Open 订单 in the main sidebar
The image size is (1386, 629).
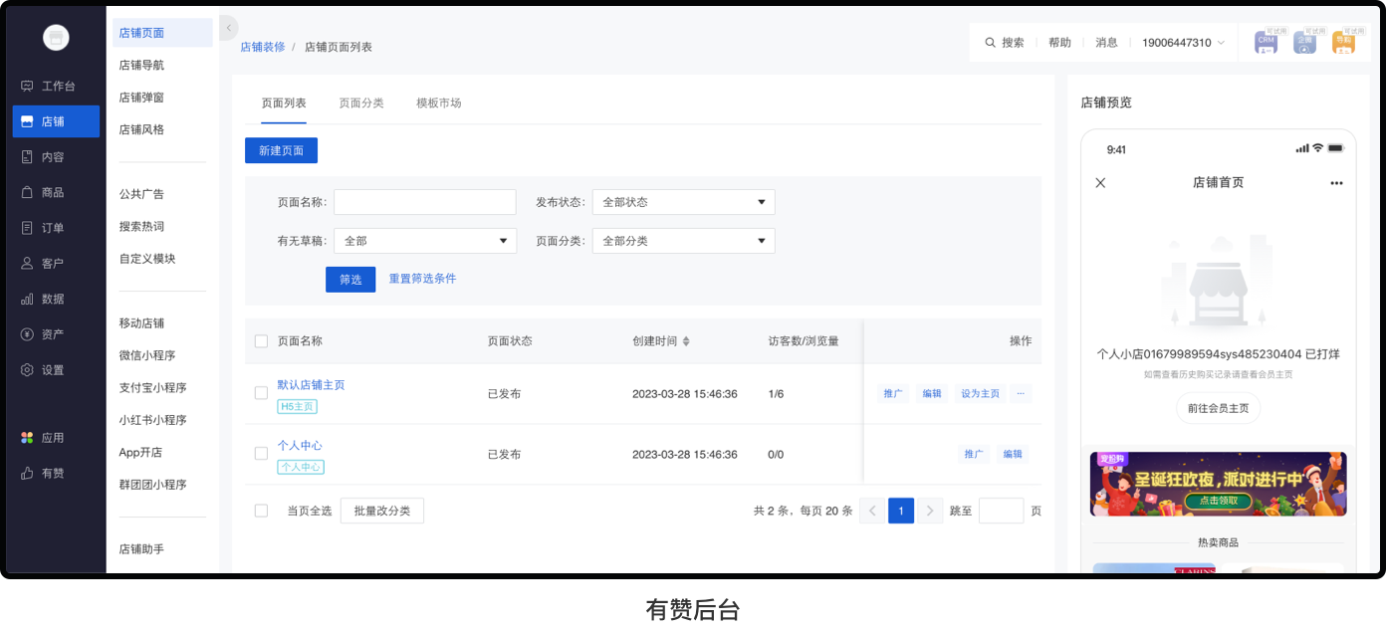(56, 228)
